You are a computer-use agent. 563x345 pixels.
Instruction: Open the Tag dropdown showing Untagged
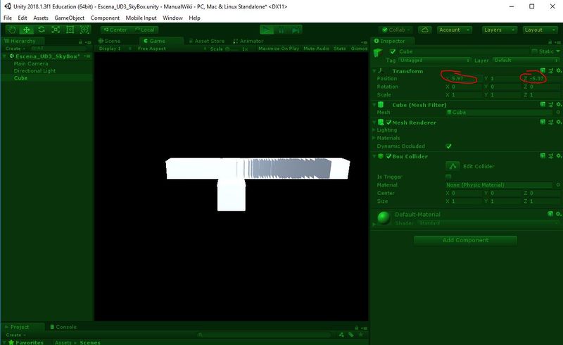point(434,61)
